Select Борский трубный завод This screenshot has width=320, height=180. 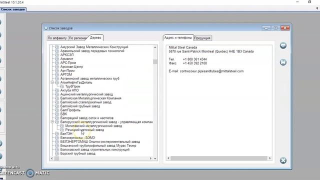(x=78, y=153)
